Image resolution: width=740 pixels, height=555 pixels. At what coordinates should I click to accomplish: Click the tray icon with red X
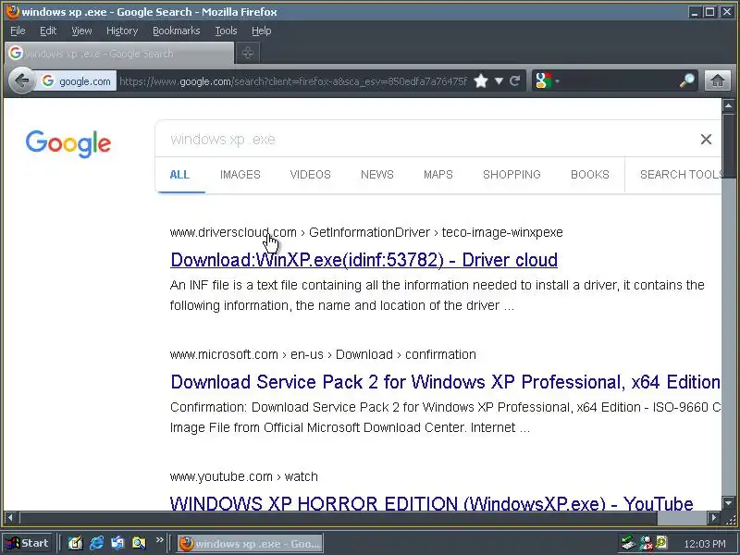point(645,543)
